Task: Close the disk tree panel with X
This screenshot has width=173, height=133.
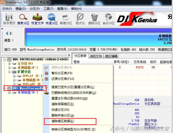Action: [x=69, y=55]
